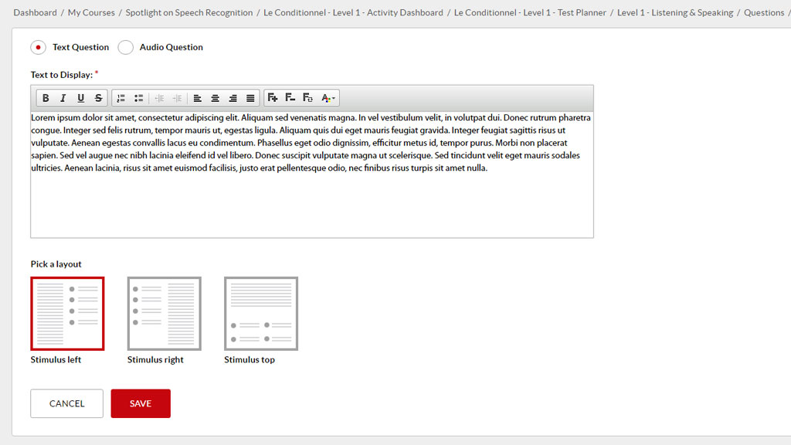Click the 'Stimulus top' caption text
The height and width of the screenshot is (445, 791).
(x=250, y=360)
